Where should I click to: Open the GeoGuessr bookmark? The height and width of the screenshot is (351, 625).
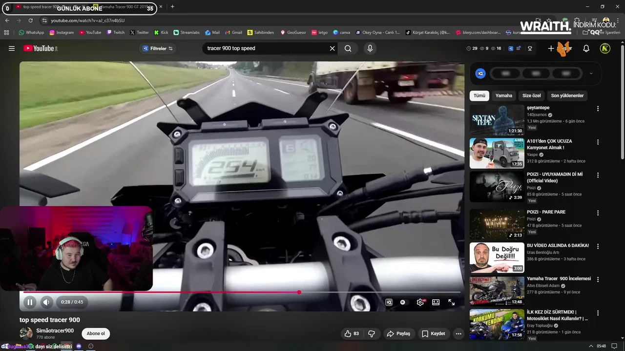coord(293,33)
